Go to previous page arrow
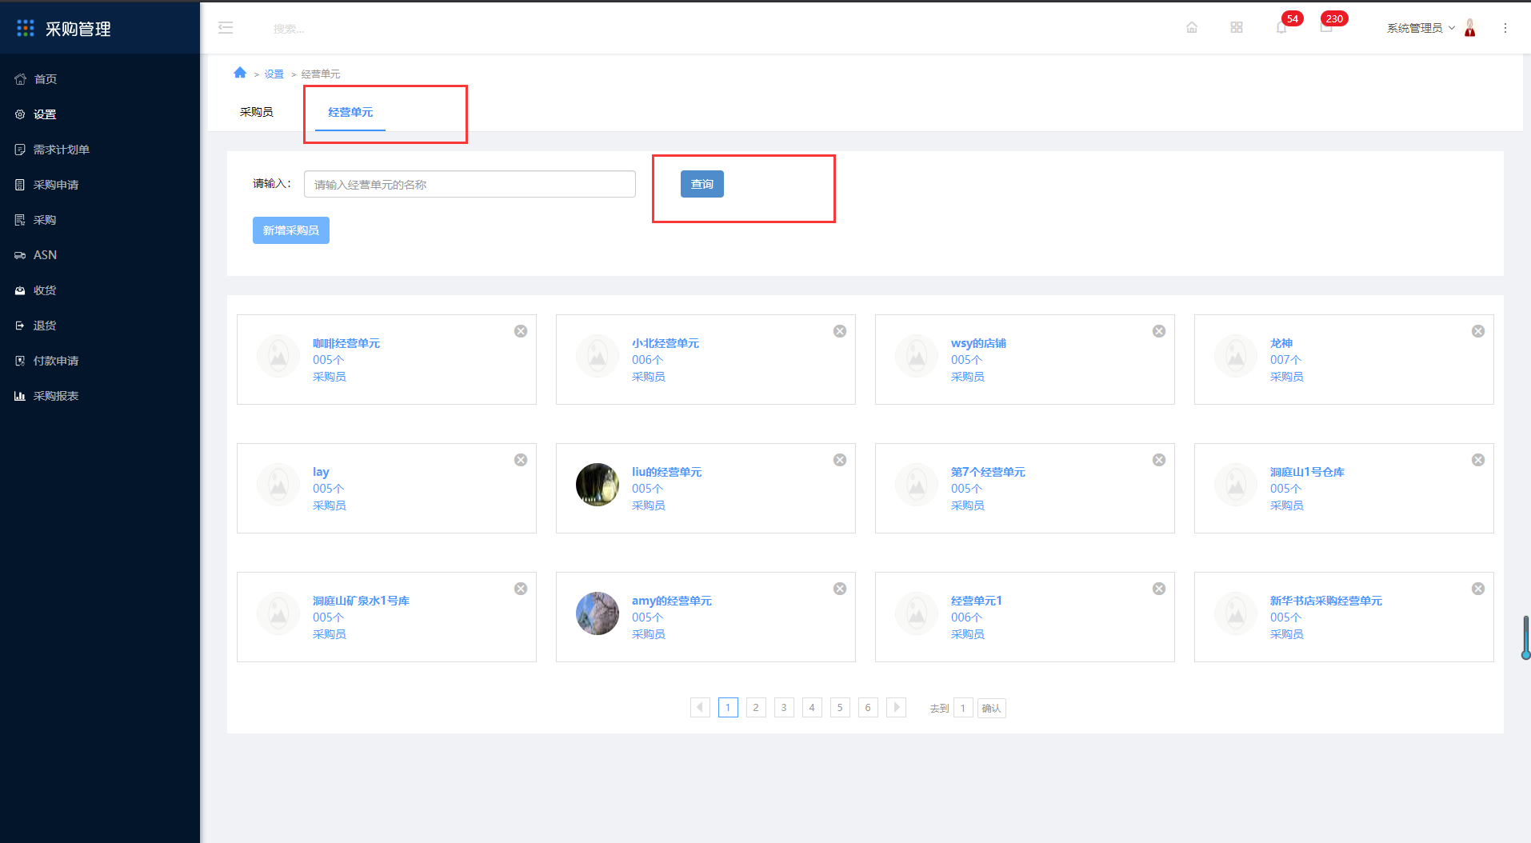The image size is (1531, 843). click(700, 708)
